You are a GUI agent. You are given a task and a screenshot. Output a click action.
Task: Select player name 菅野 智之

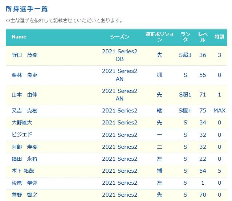[25, 195]
